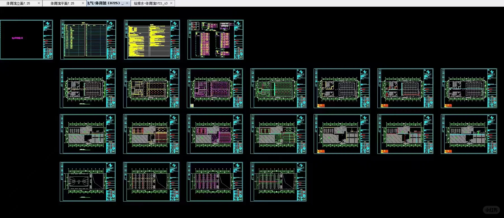This screenshot has height=218, width=504.
Task: Open the yellow-text design notes sheet
Action: click(x=152, y=39)
